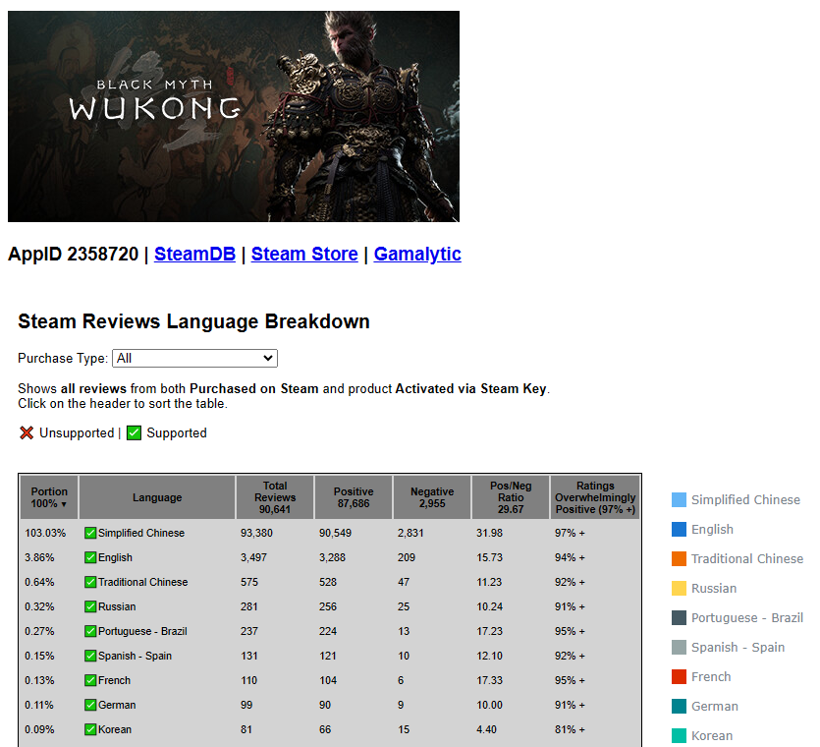Toggle Simplified Chinese light blue legend swatch
The width and height of the screenshot is (820, 747).
(679, 500)
